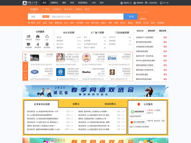This screenshot has height=143, width=191.
Task: Select the orange 工厂 vertical side tab
Action: (x=25, y=66)
